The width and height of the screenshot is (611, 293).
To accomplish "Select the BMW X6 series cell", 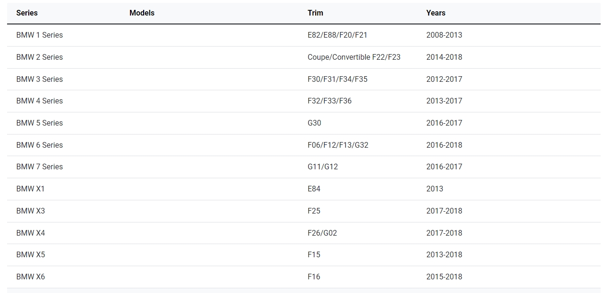I will pos(31,277).
